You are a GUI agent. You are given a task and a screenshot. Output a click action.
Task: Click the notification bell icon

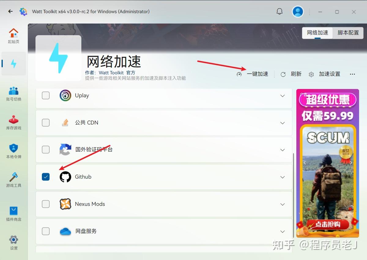click(279, 11)
